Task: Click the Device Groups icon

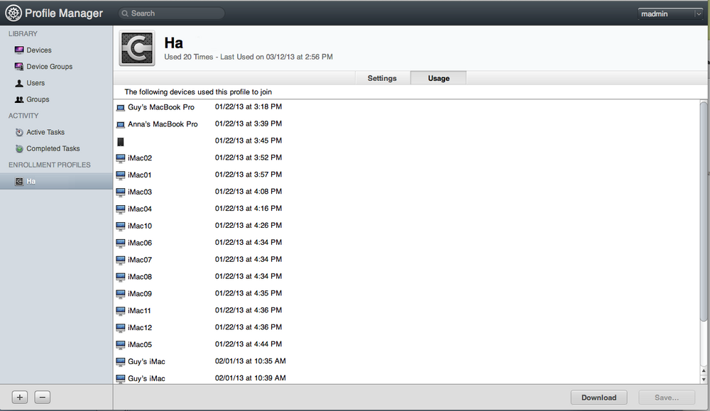Action: 19,67
